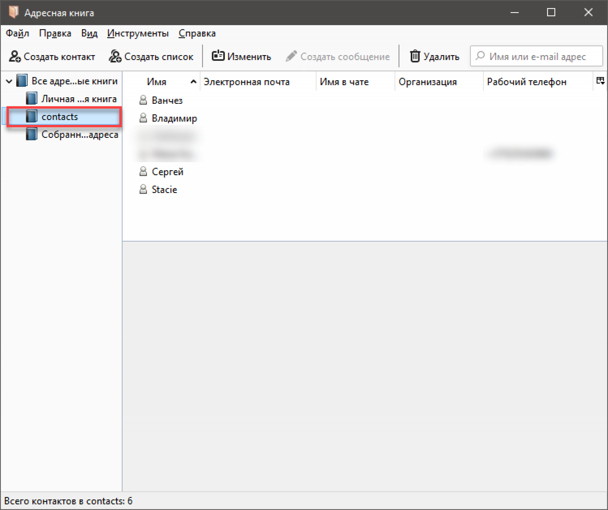Select the contact Сергей

(167, 172)
